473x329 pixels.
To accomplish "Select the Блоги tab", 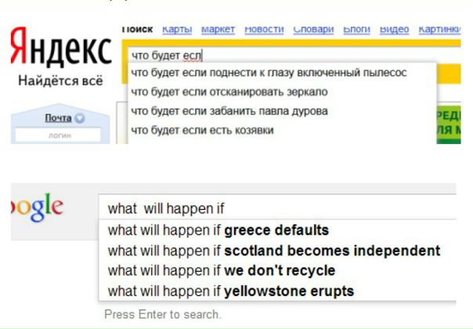I will tap(356, 29).
